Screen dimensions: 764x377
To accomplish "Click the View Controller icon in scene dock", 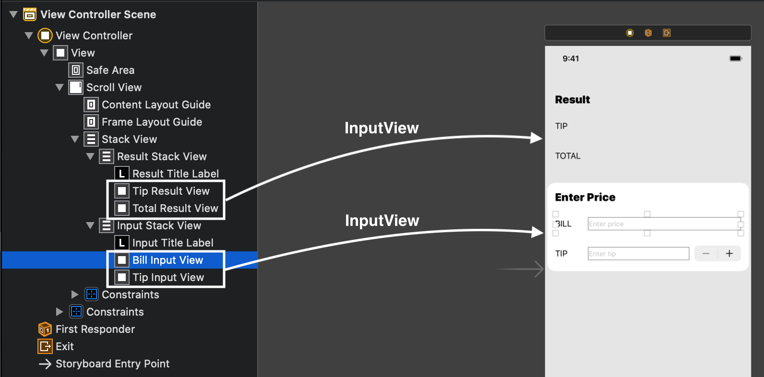I will (x=630, y=33).
